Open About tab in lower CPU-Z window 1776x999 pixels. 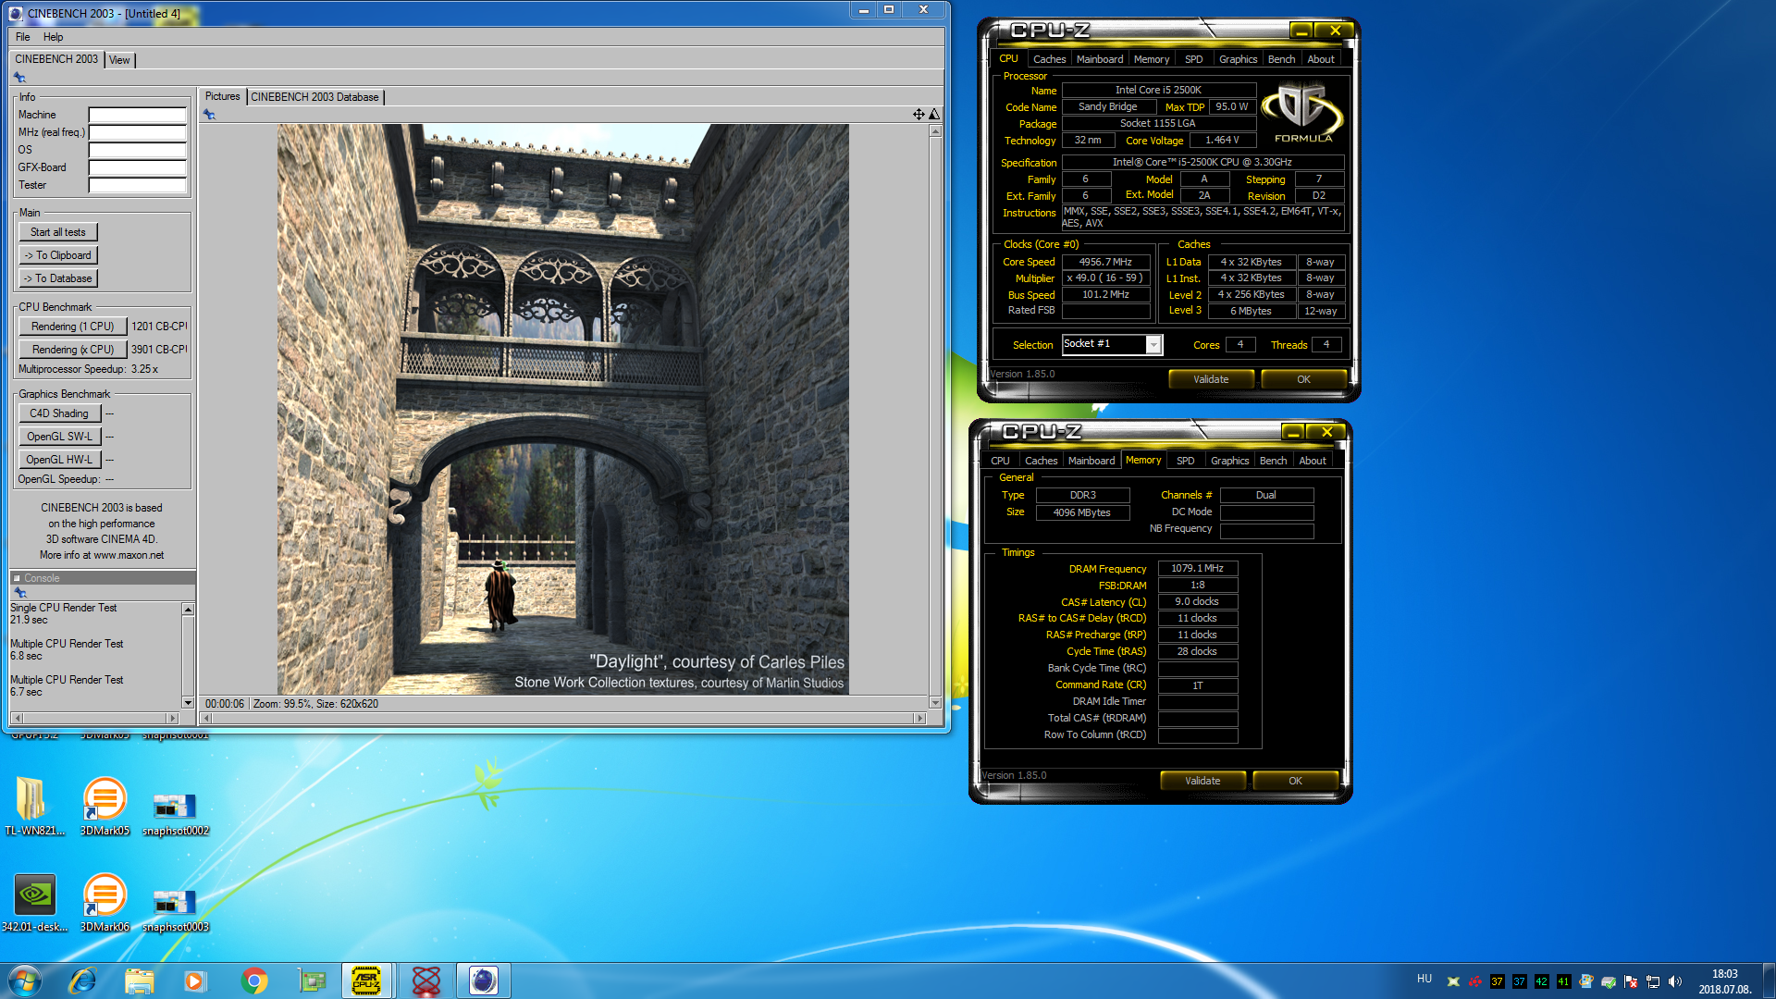(x=1313, y=461)
